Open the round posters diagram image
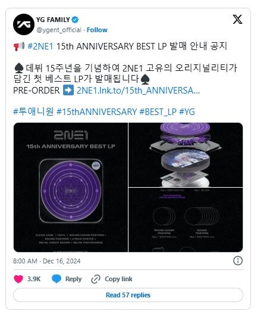This screenshot has width=257, height=317. point(186,220)
